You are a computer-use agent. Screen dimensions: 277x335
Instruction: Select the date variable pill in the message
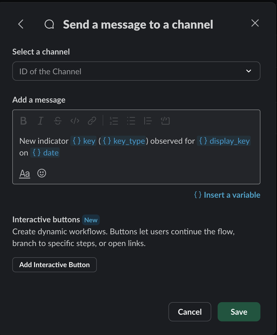click(x=45, y=153)
